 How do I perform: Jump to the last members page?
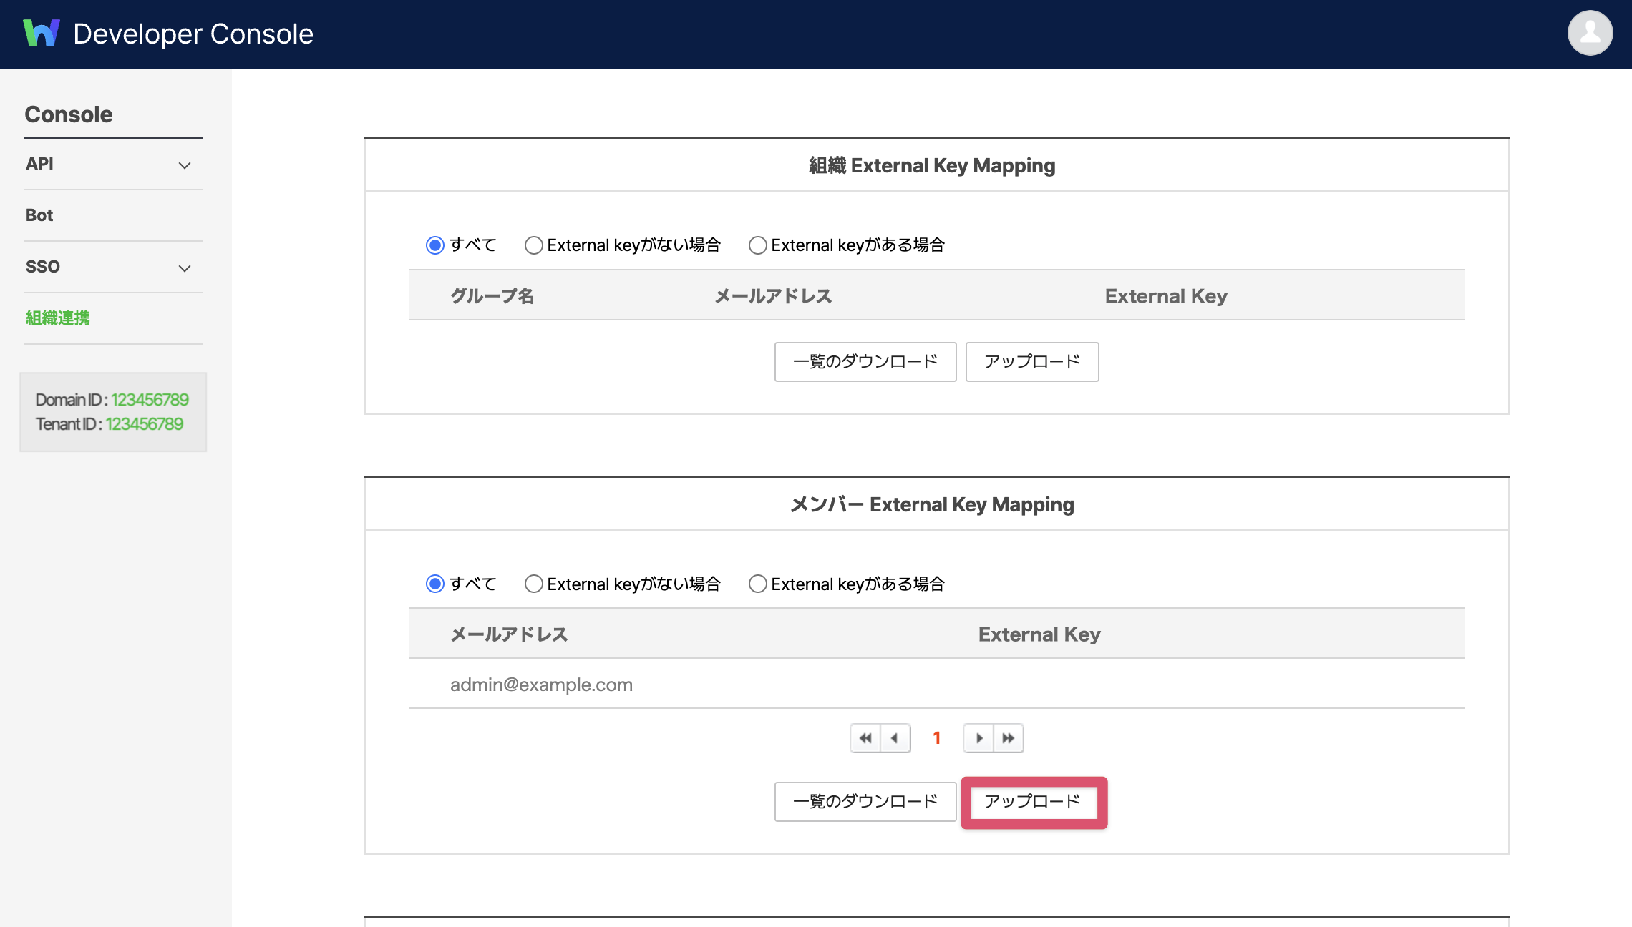point(1009,738)
